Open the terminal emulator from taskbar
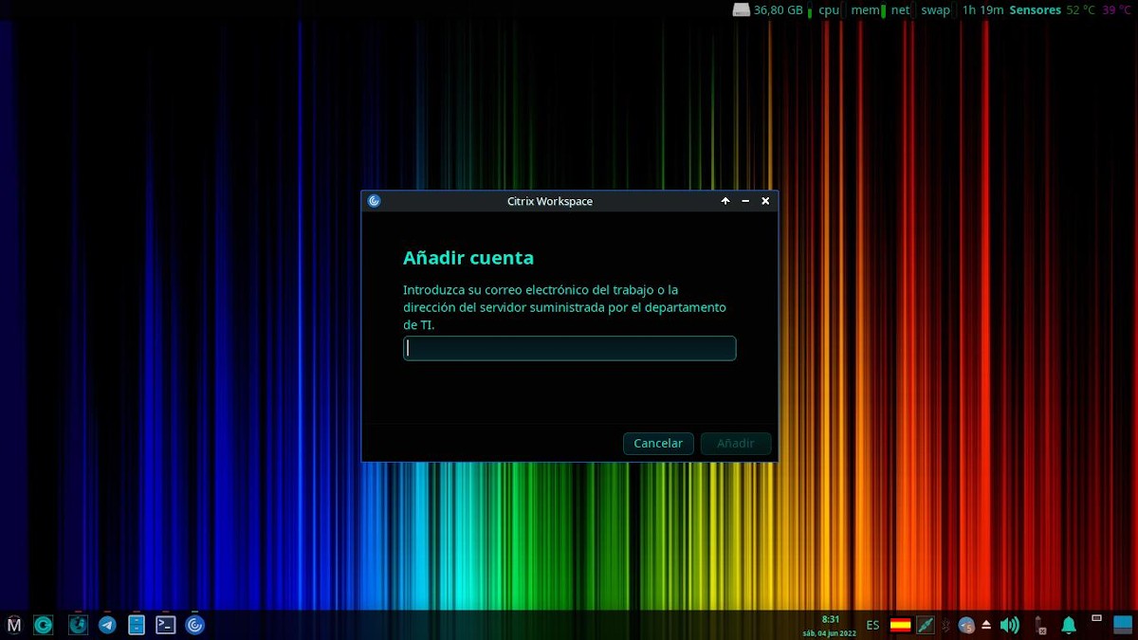 tap(166, 625)
